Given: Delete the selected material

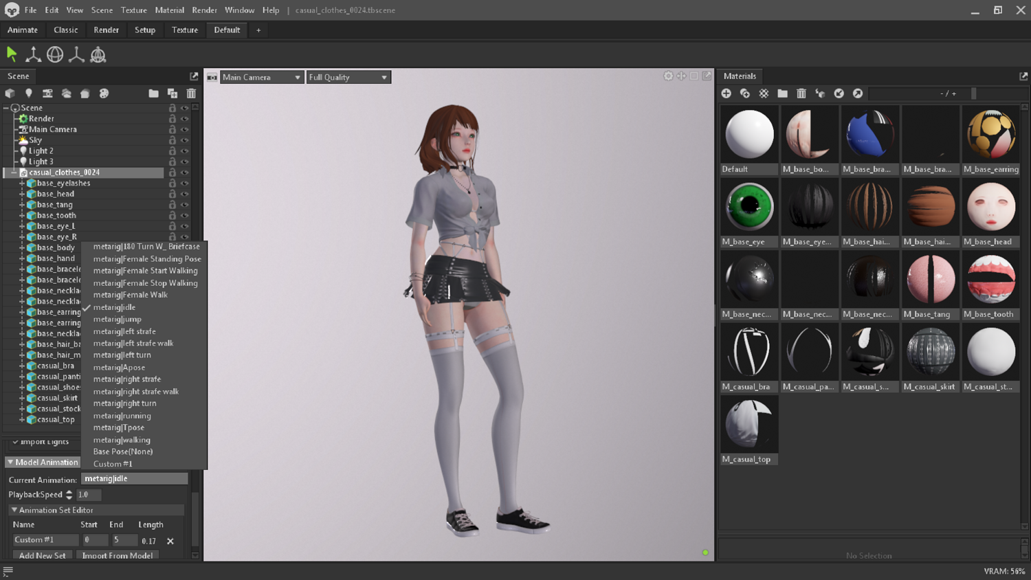Looking at the screenshot, I should click(x=801, y=93).
